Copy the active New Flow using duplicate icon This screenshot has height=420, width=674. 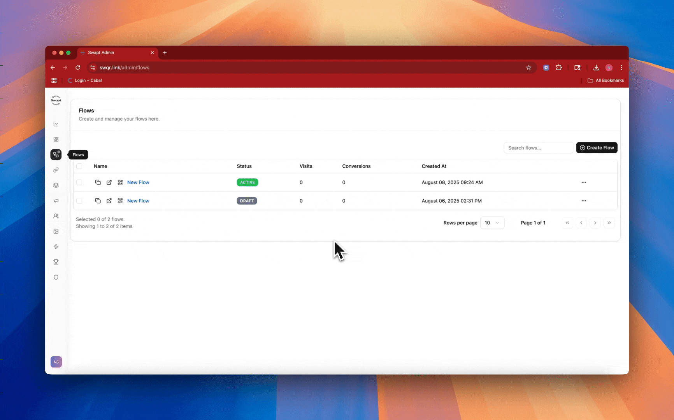98,182
